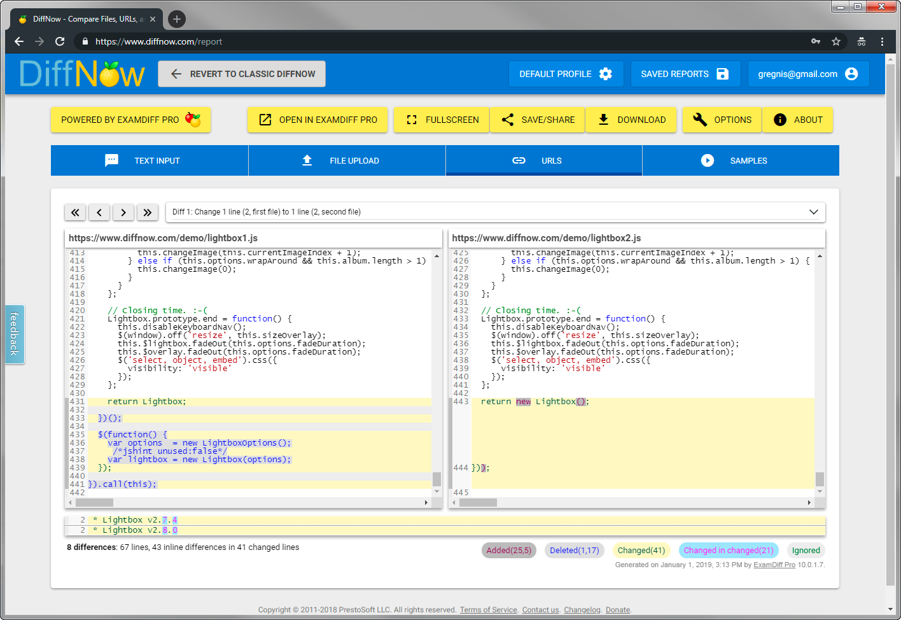
Task: Go to previous difference arrow
Action: pos(99,213)
